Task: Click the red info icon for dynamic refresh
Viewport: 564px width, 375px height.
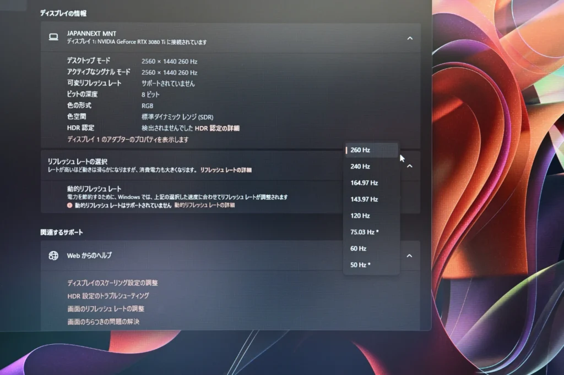Action: point(69,206)
